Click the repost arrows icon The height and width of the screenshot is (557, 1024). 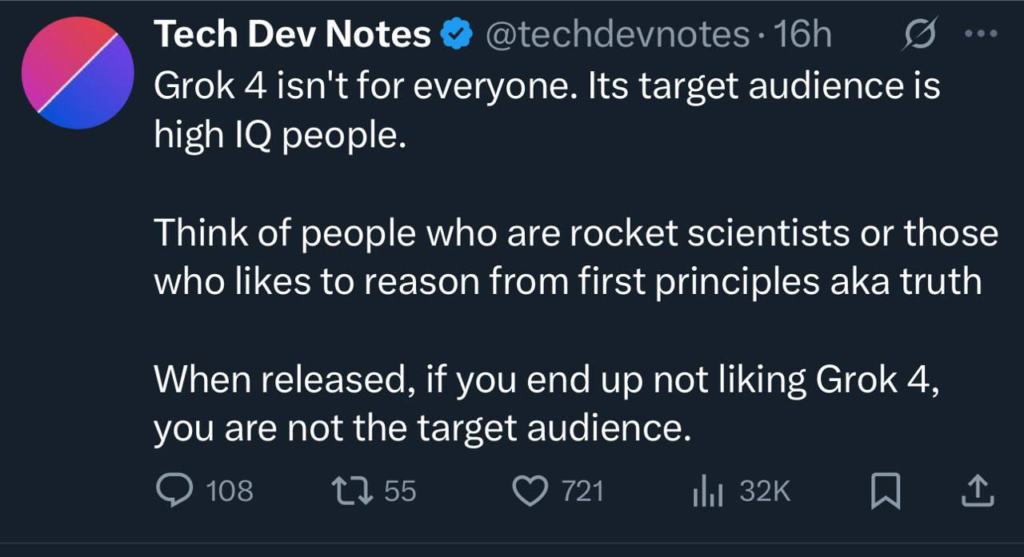click(353, 490)
